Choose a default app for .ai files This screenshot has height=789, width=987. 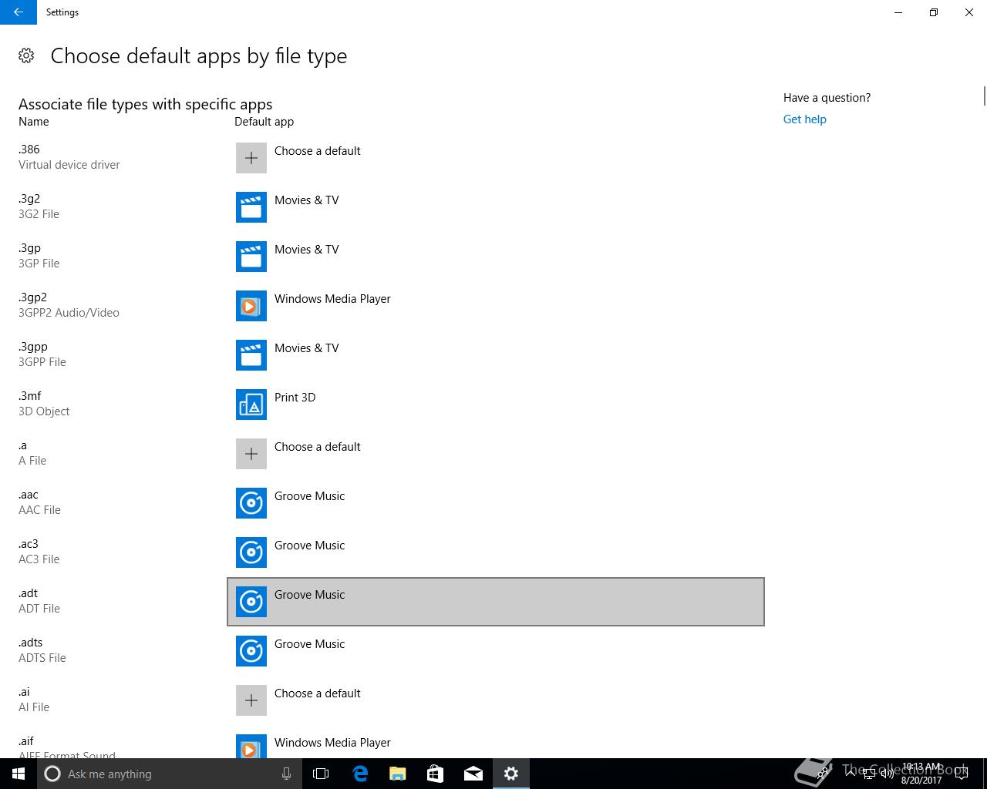[496, 700]
